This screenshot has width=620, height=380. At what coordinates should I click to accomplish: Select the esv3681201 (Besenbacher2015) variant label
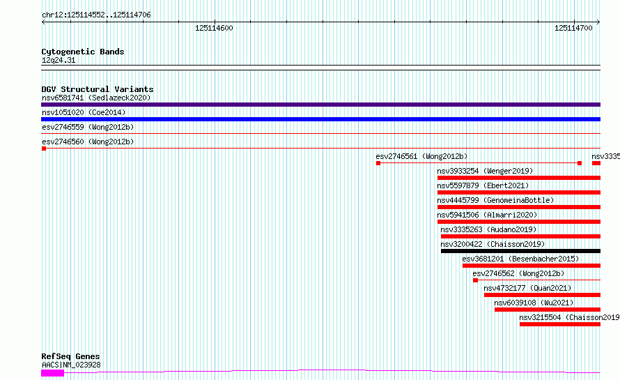pos(520,259)
